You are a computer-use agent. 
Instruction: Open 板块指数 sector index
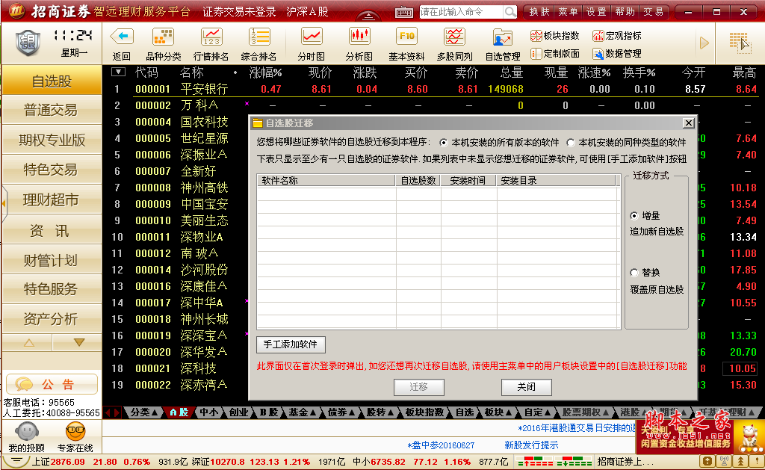[x=555, y=36]
